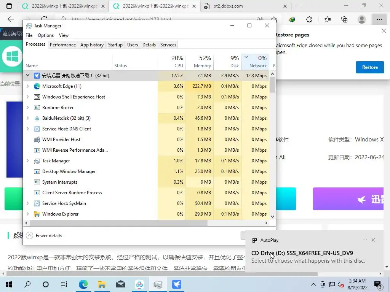Image resolution: width=390 pixels, height=292 pixels.
Task: Open Edge Settings and more menu
Action: 379,19
